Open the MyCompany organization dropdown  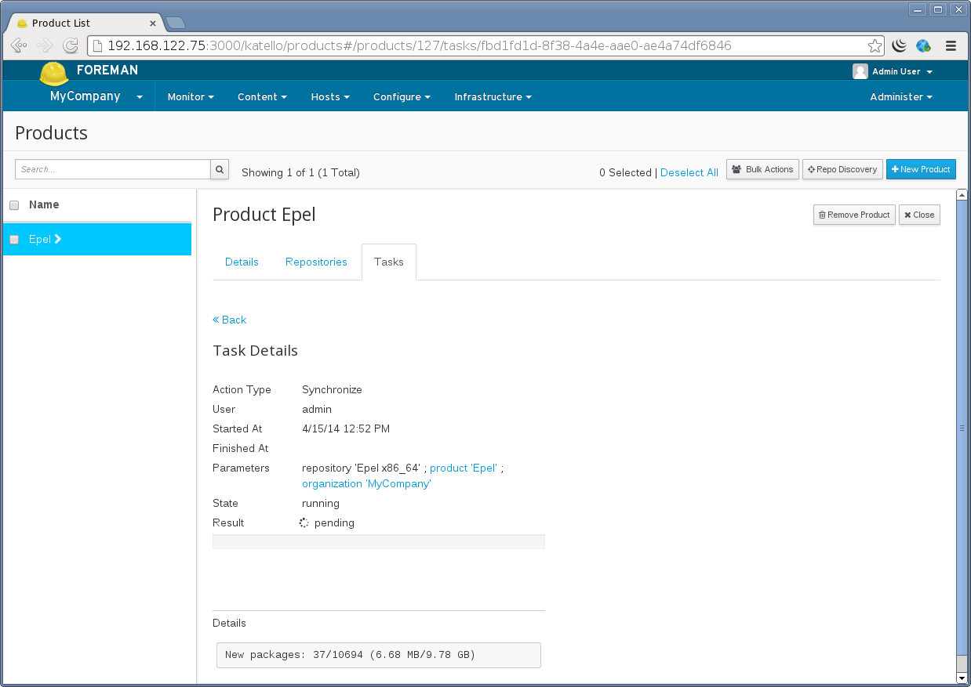click(x=96, y=96)
